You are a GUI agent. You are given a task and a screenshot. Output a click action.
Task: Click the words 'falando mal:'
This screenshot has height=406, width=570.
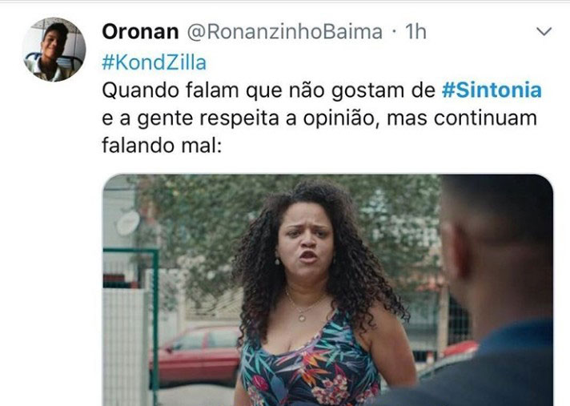162,146
